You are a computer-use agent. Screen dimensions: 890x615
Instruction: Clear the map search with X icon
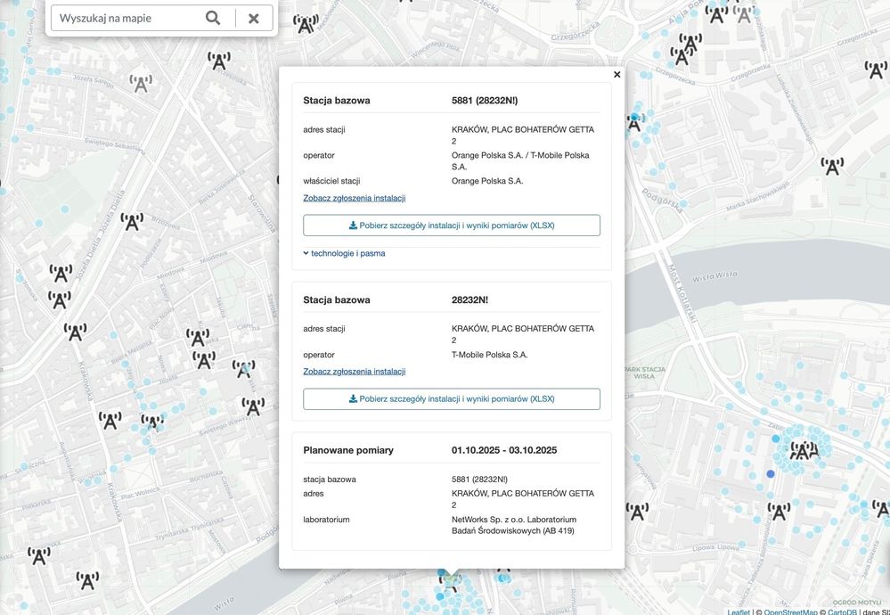pos(254,18)
